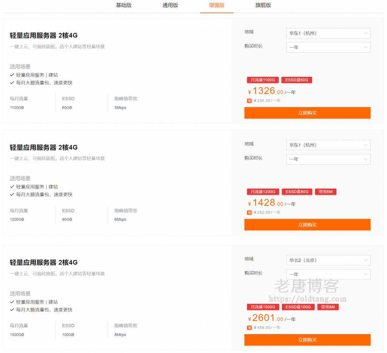This screenshot has width=387, height=353.
Task: Click the 省 savings icon beside ¥459.00
Action: (249, 328)
